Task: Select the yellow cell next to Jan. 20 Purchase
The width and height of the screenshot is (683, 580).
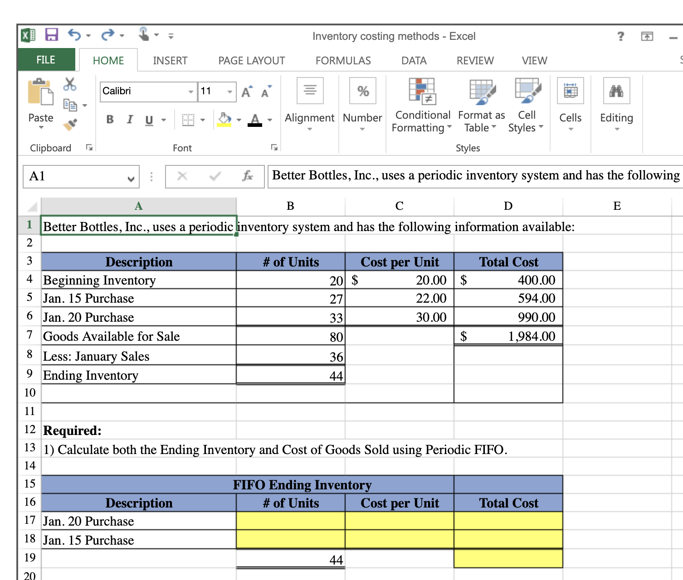Action: tap(290, 521)
